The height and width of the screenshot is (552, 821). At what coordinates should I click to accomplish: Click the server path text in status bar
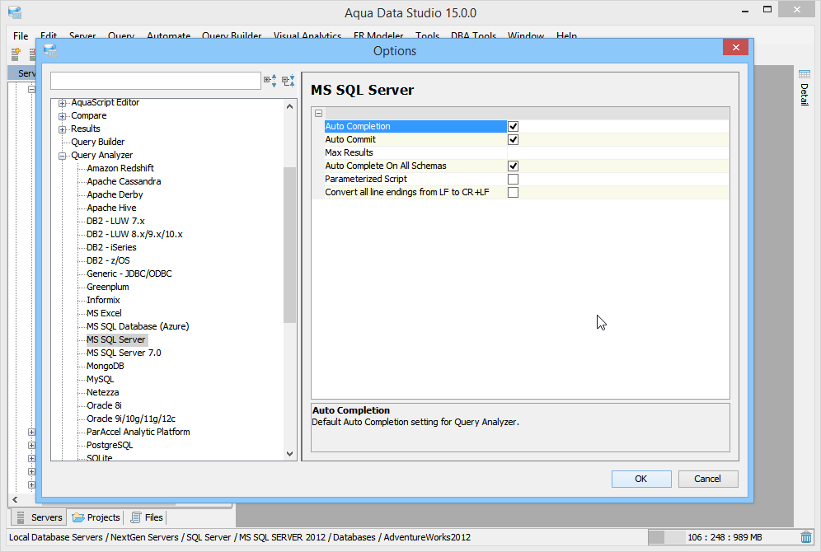[x=240, y=537]
